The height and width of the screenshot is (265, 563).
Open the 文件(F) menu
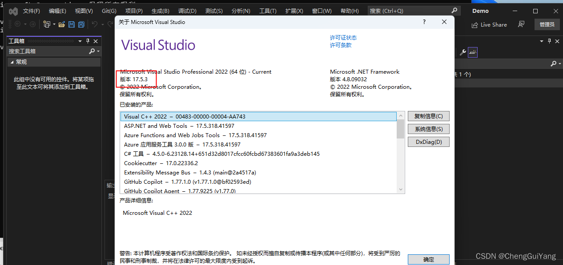[31, 11]
